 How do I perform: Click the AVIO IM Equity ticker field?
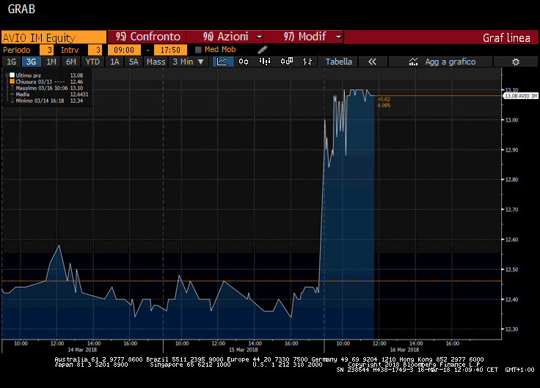click(x=53, y=37)
